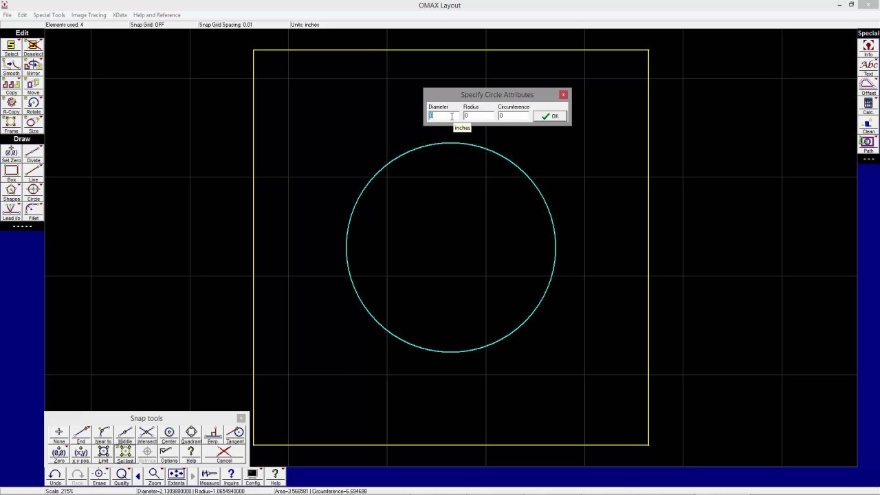Open the Special Tools menu
The image size is (880, 495).
tap(49, 15)
